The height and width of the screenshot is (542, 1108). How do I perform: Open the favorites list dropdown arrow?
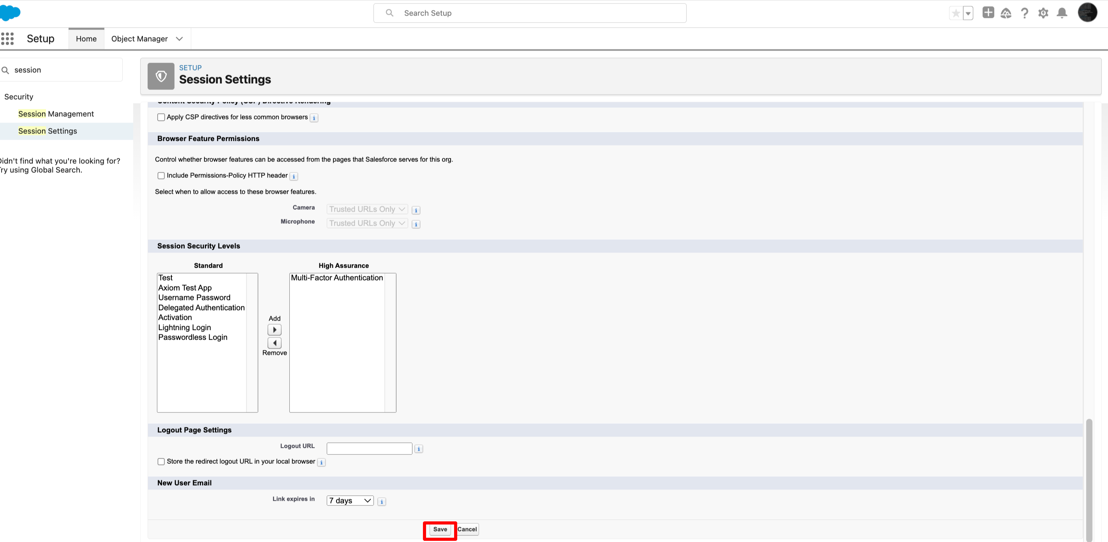(968, 13)
